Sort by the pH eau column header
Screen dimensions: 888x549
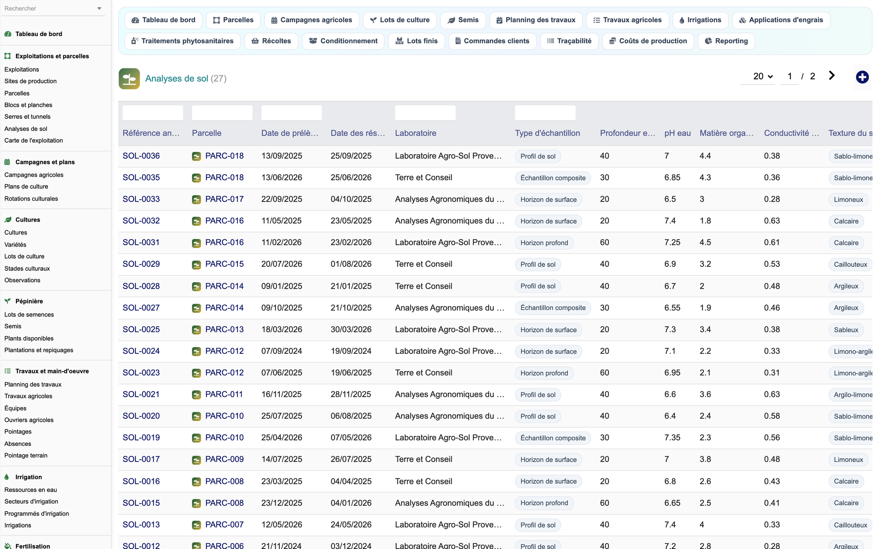pos(677,133)
